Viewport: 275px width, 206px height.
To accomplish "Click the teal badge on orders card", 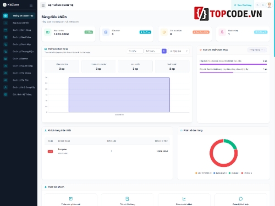I will pyautogui.click(x=145, y=32).
